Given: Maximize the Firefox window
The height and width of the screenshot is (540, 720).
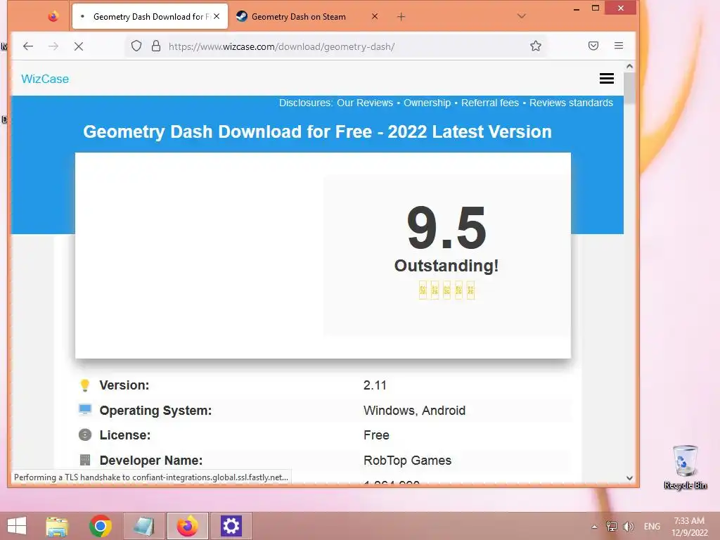Looking at the screenshot, I should click(596, 8).
